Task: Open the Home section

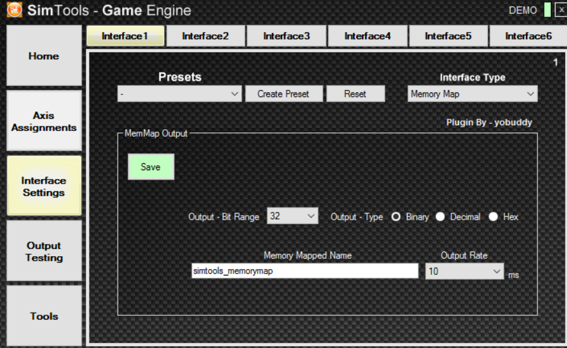Action: (44, 56)
